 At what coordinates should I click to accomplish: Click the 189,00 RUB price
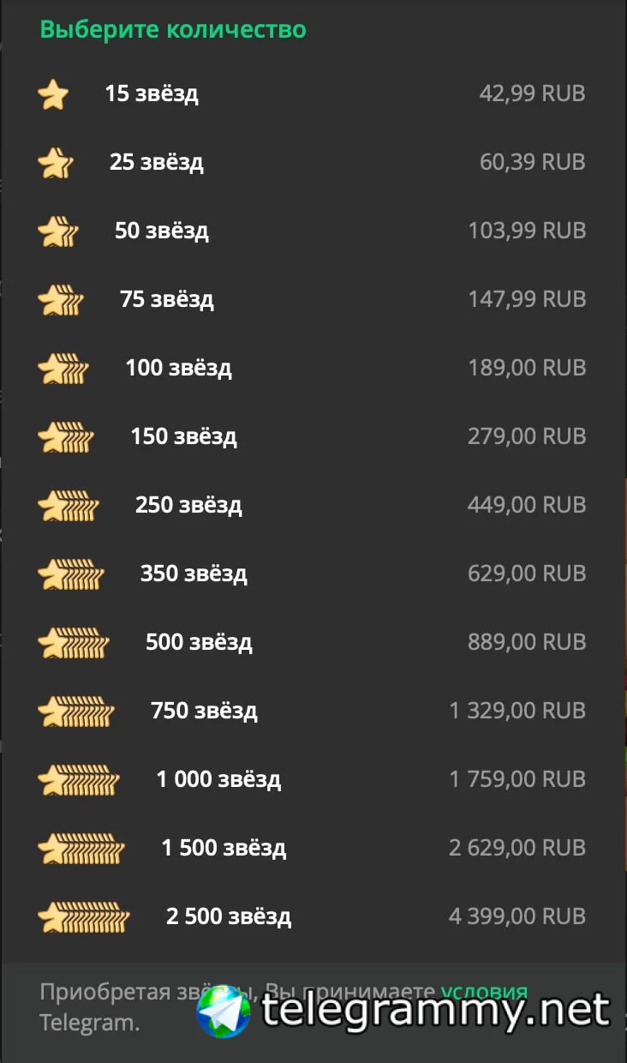click(526, 368)
